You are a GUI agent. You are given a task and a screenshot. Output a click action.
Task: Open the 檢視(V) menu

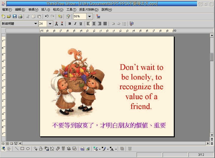(x=33, y=10)
